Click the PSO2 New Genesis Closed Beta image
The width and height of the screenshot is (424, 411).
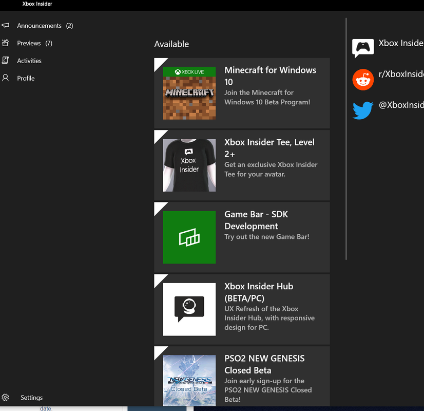click(189, 380)
